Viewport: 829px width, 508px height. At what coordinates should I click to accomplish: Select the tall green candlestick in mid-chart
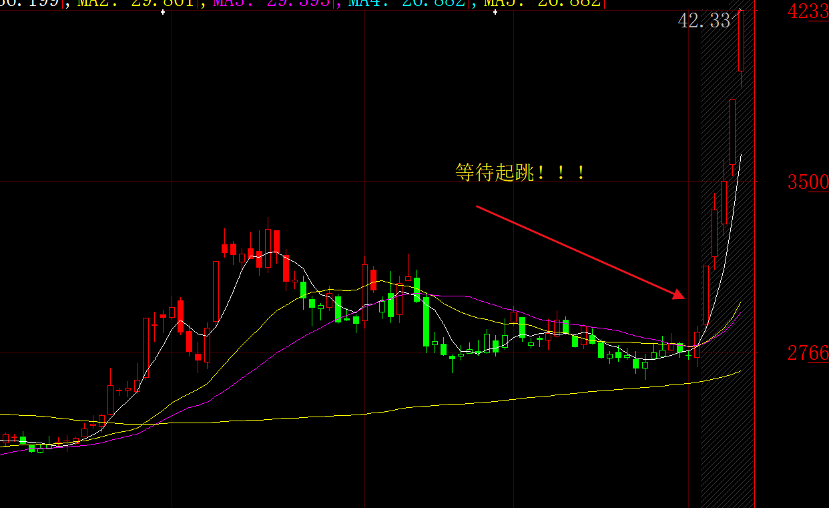426,322
